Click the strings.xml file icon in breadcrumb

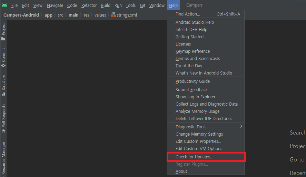[113, 15]
